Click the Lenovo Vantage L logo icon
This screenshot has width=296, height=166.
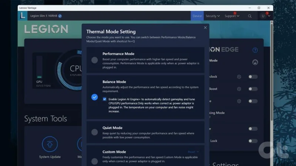[x=23, y=15]
